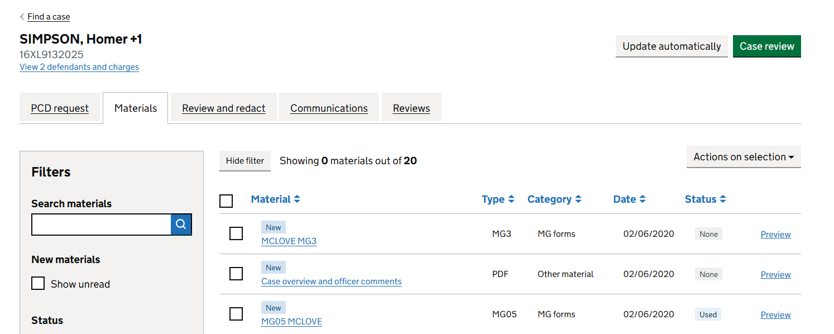
Task: Open the MCLOVE MG3 material link
Action: [289, 241]
